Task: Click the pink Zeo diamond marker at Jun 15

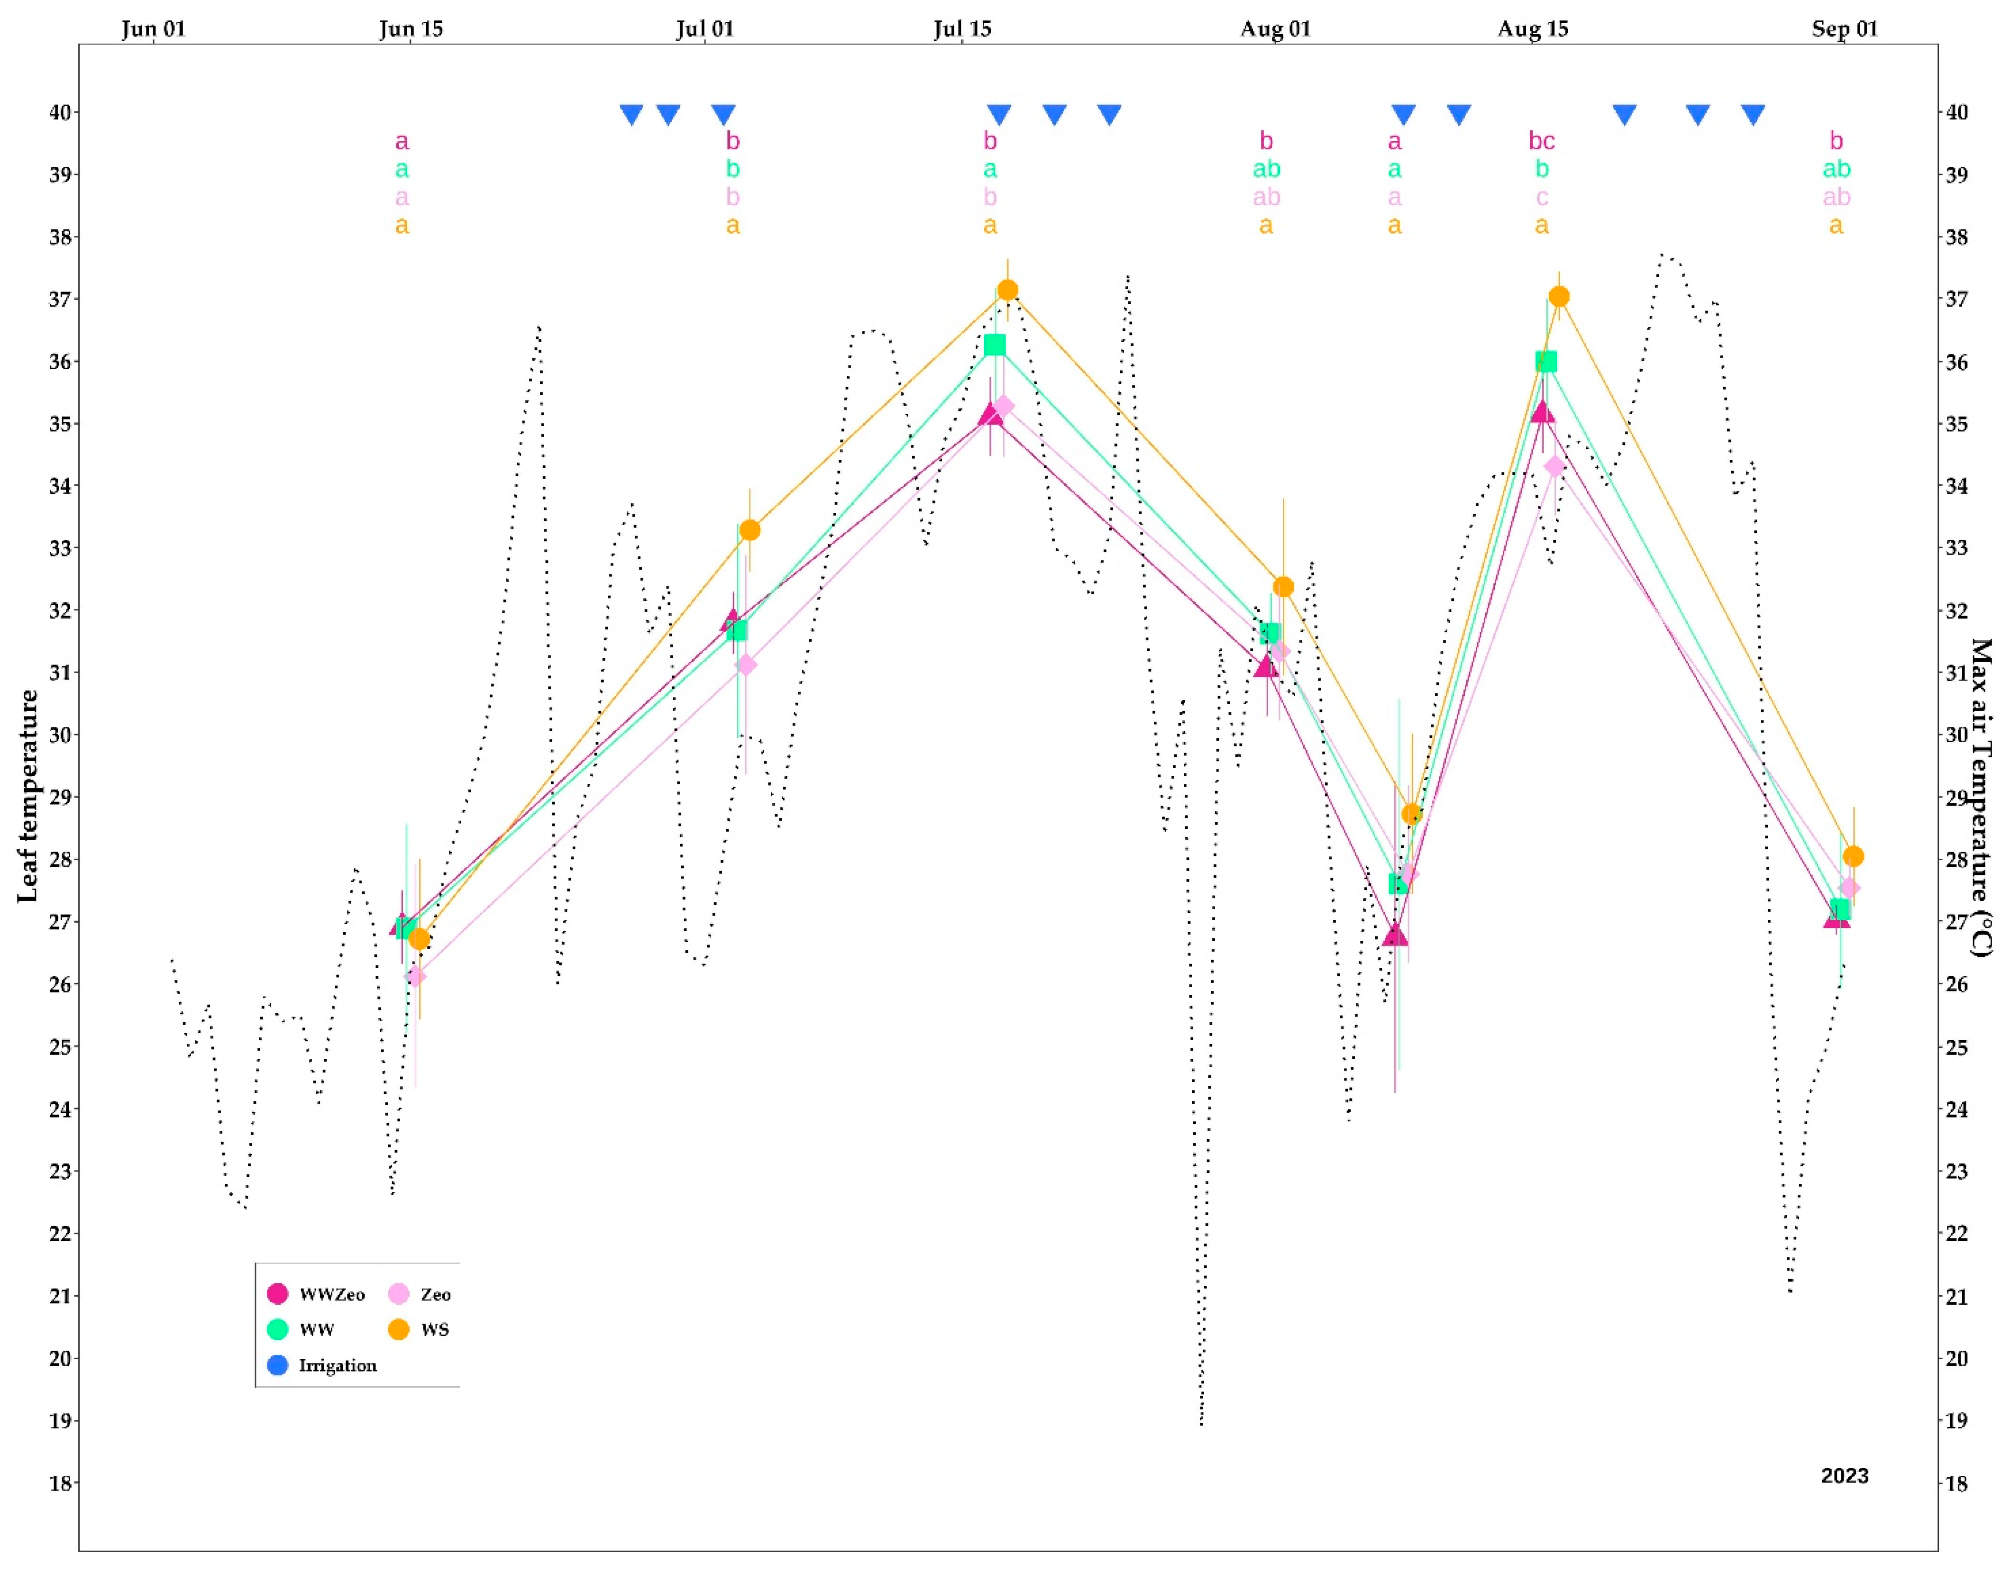Action: (415, 977)
